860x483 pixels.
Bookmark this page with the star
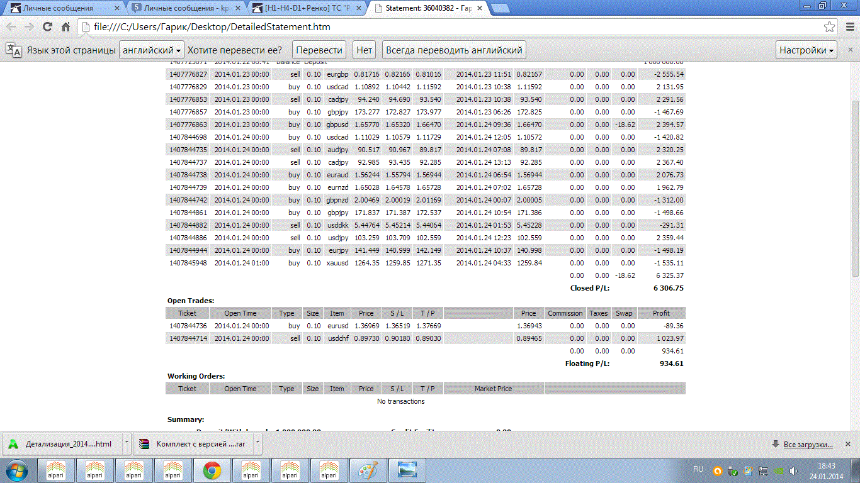pyautogui.click(x=830, y=27)
